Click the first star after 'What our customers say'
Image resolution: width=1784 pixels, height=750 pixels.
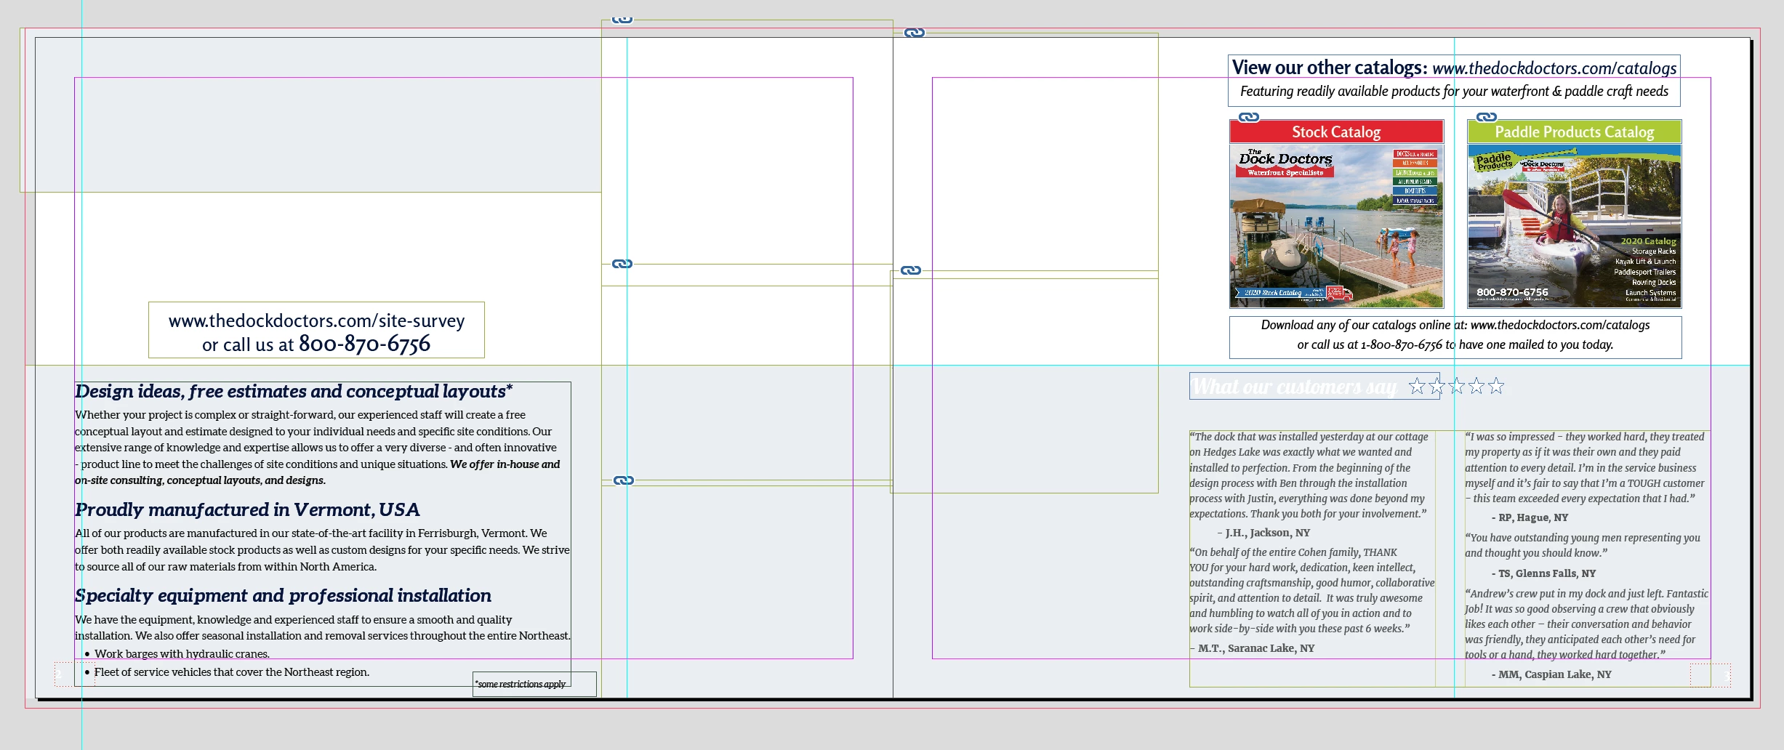click(x=1417, y=386)
